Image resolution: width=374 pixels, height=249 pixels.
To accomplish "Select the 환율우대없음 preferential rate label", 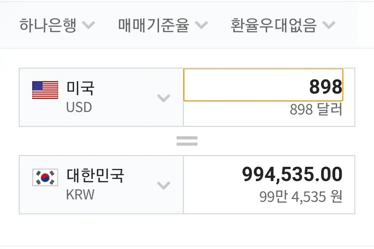I will [x=273, y=25].
